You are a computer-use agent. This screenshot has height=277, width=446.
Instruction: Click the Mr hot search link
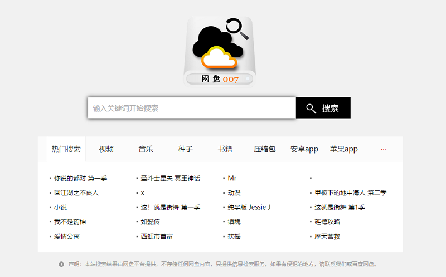232,178
